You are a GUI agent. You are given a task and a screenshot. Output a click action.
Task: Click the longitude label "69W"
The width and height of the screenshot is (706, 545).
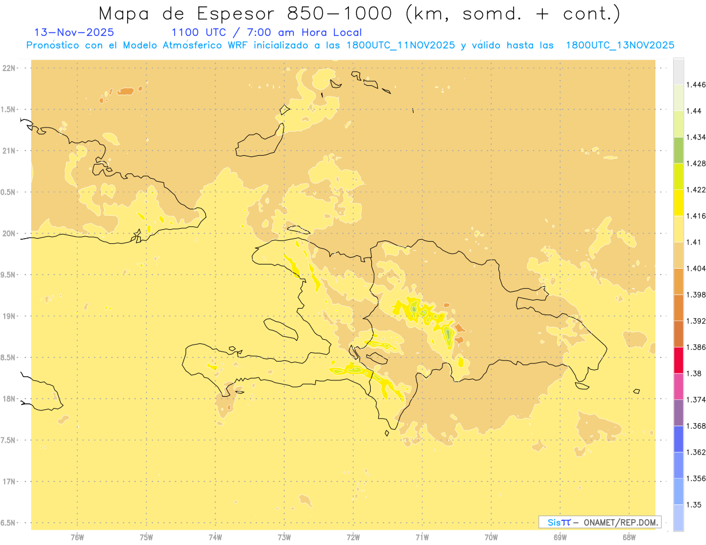click(x=560, y=537)
